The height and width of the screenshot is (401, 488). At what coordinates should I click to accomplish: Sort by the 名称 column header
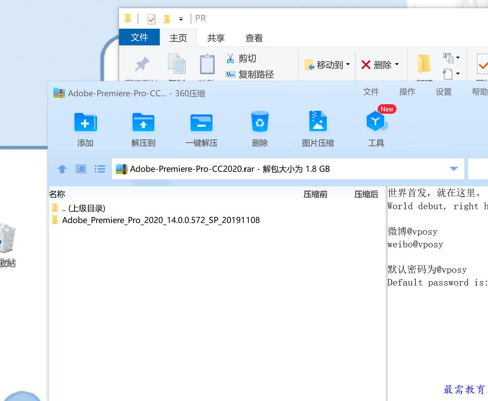57,194
